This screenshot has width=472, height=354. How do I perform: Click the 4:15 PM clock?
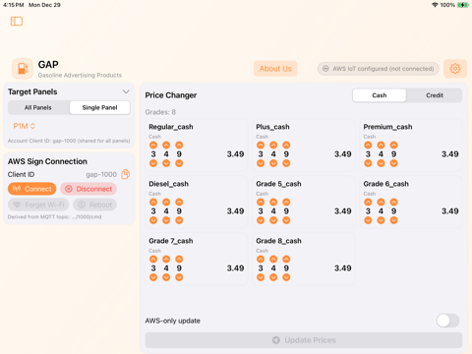pos(14,5)
